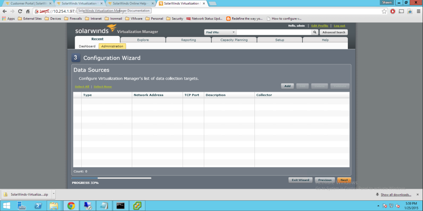This screenshot has width=423, height=211.
Task: Click the Action Center flag tray icon
Action: (385, 206)
